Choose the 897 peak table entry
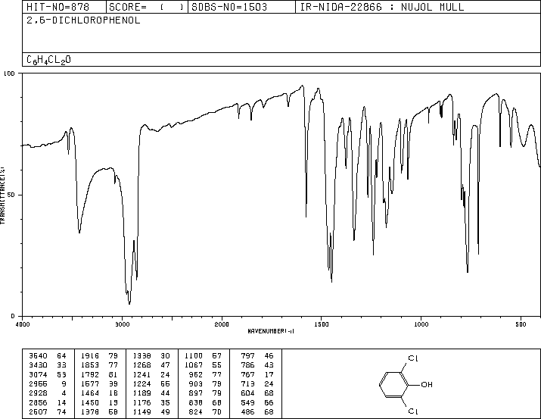Image resolution: width=541 pixels, height=419 pixels. point(206,393)
